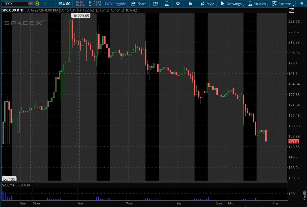The width and height of the screenshot is (307, 207).
Task: Click the SPCX 30 D 1h chart label
Action: tap(13, 10)
